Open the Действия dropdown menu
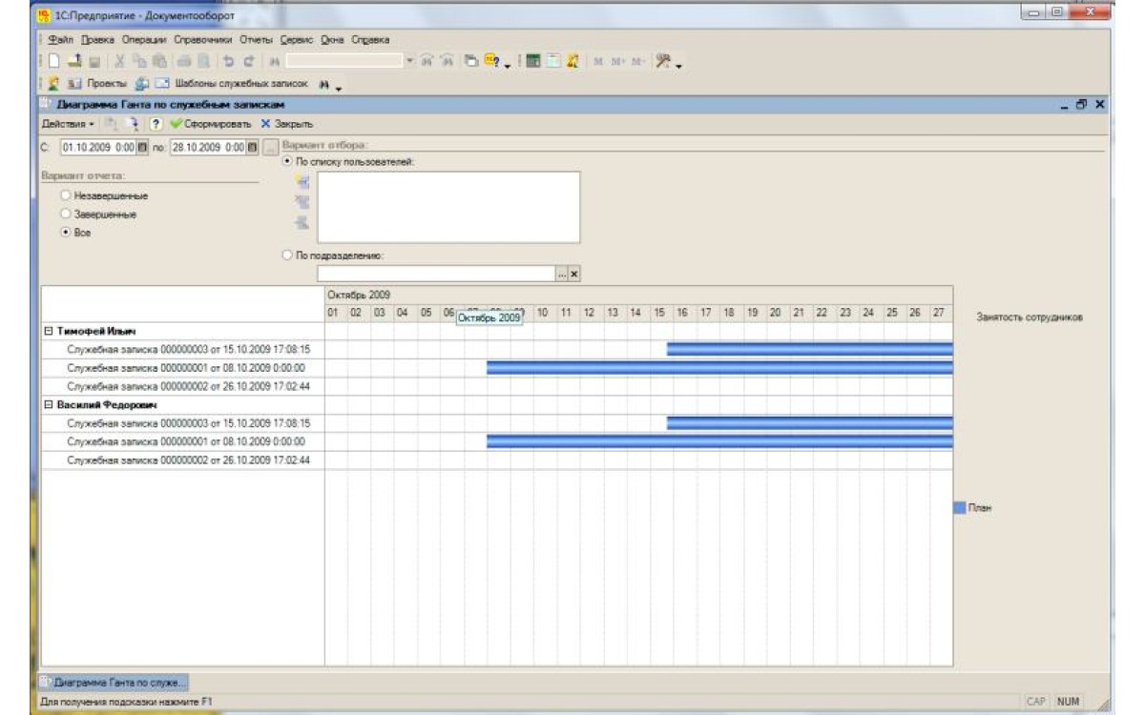This screenshot has width=1145, height=715. (67, 125)
